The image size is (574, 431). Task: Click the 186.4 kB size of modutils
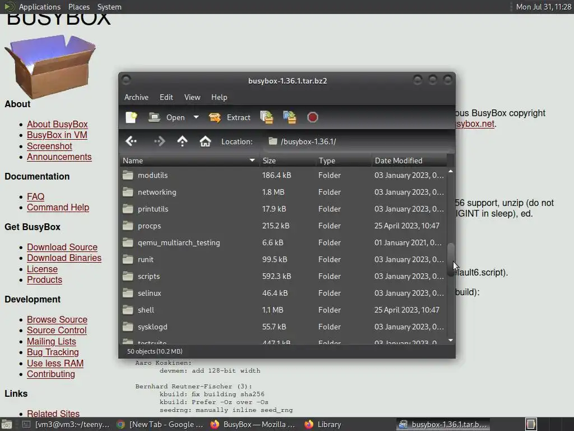point(276,175)
